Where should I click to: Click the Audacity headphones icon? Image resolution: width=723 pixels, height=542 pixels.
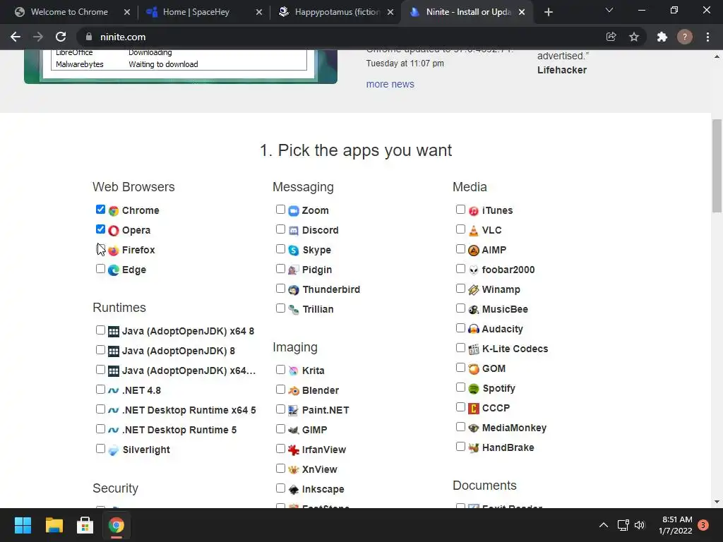coord(474,329)
